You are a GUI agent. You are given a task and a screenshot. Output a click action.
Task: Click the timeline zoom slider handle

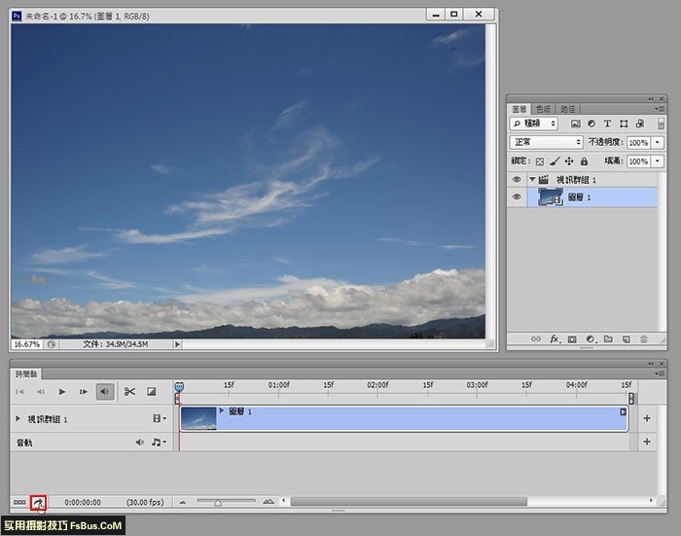tap(218, 502)
